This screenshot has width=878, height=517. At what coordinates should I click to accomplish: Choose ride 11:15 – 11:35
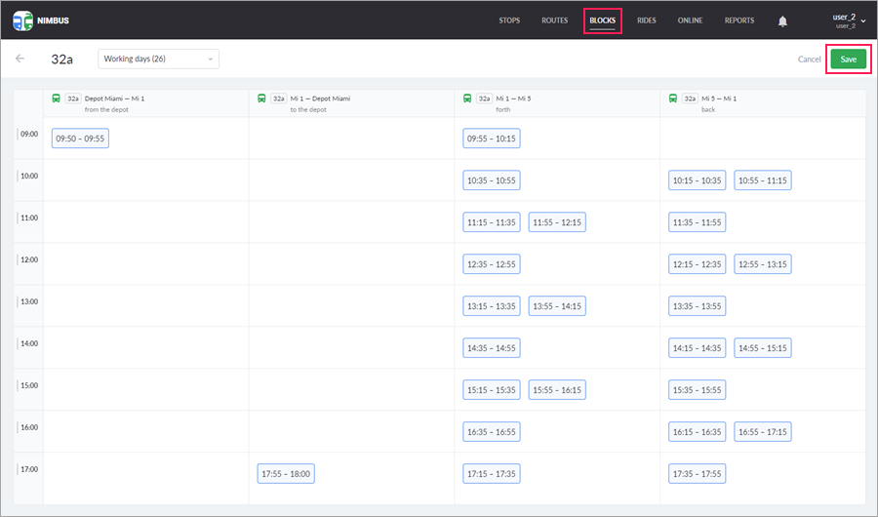point(491,222)
